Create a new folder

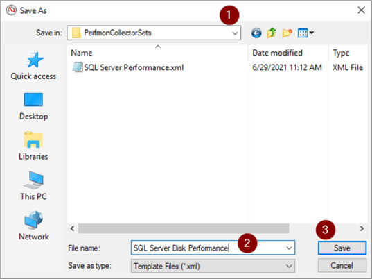287,33
